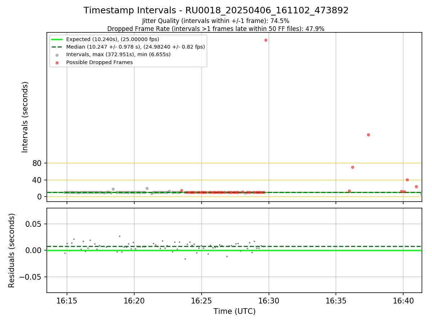Screen dimensions: 432x324
Task: Select the Dropped Frame Rate 47.9% line
Action: [x=216, y=29]
